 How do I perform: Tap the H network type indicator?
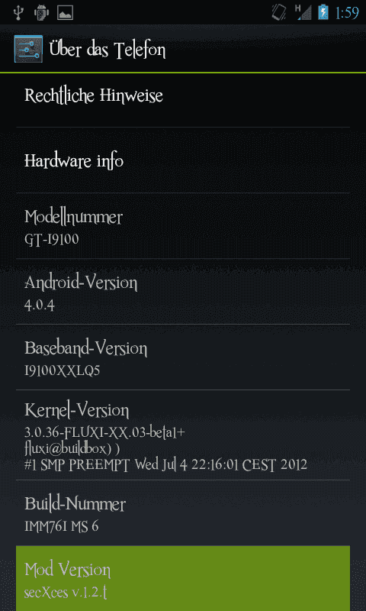(x=299, y=8)
